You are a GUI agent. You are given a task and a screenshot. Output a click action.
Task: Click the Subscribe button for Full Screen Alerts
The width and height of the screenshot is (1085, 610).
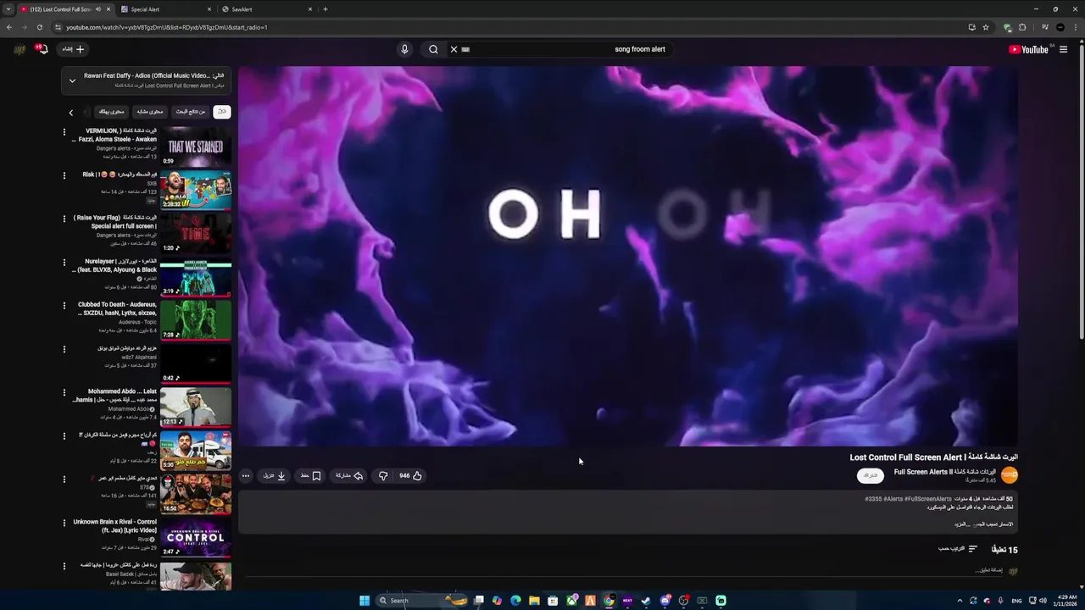pyautogui.click(x=871, y=476)
